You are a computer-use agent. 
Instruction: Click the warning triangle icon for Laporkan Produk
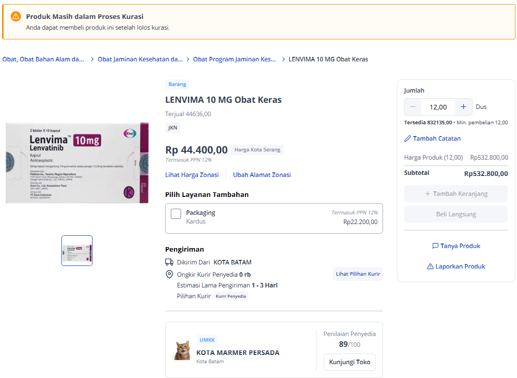point(430,266)
